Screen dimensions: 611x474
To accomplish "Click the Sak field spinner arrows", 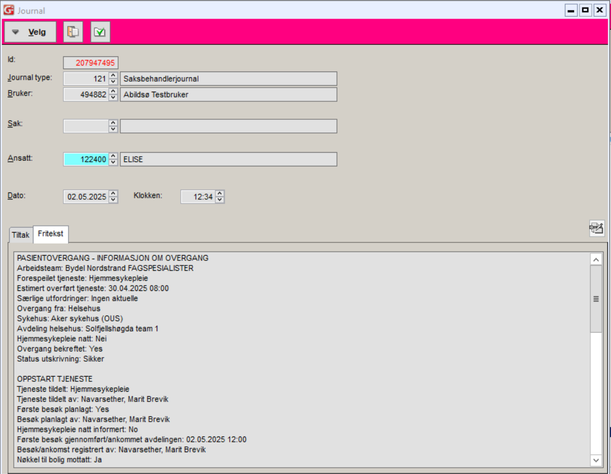I will tap(113, 126).
